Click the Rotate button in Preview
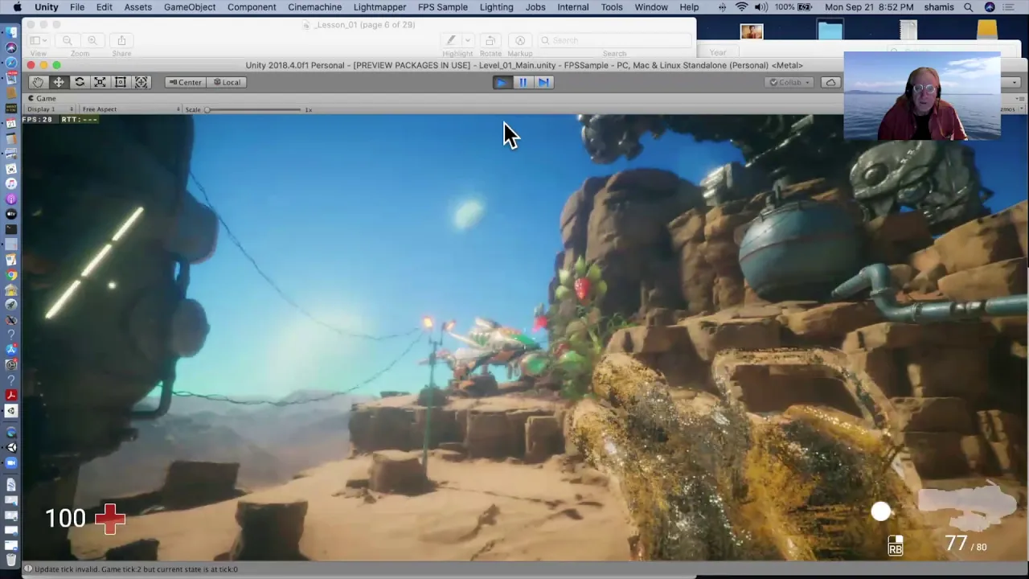Viewport: 1029px width, 579px height. click(x=490, y=40)
